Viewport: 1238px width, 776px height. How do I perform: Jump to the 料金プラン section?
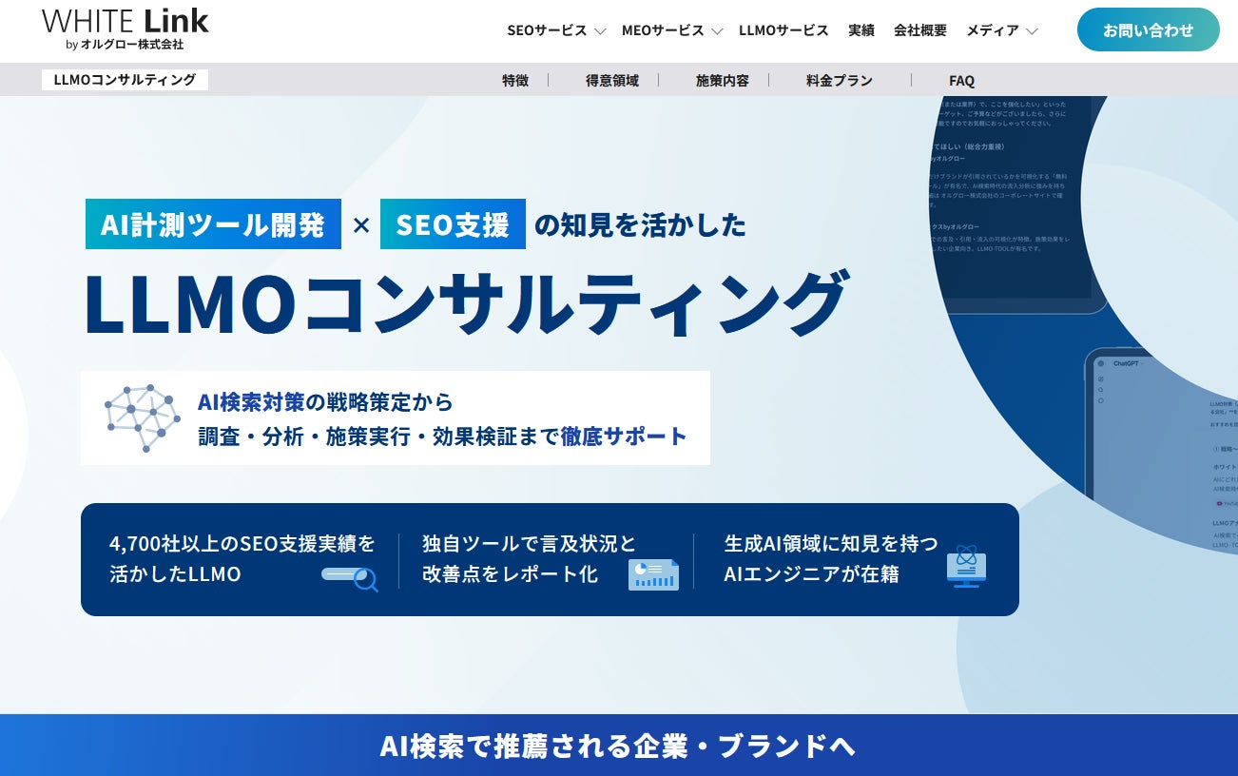coord(840,81)
